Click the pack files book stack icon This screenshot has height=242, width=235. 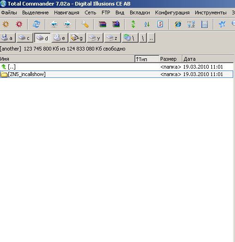click(102, 24)
